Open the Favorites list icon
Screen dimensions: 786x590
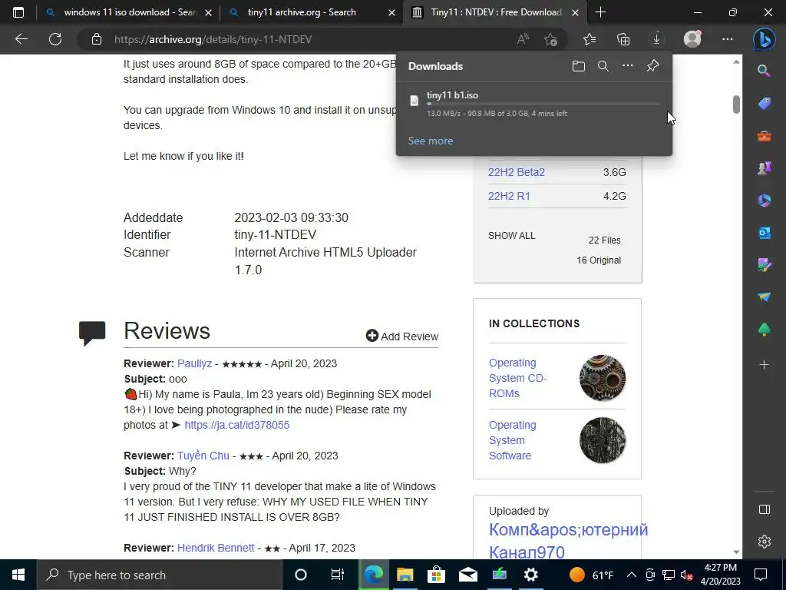[x=589, y=39]
